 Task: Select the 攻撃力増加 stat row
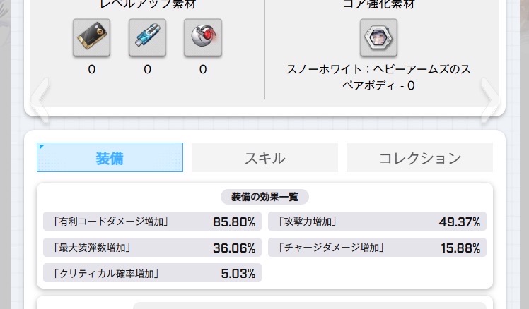pos(377,222)
